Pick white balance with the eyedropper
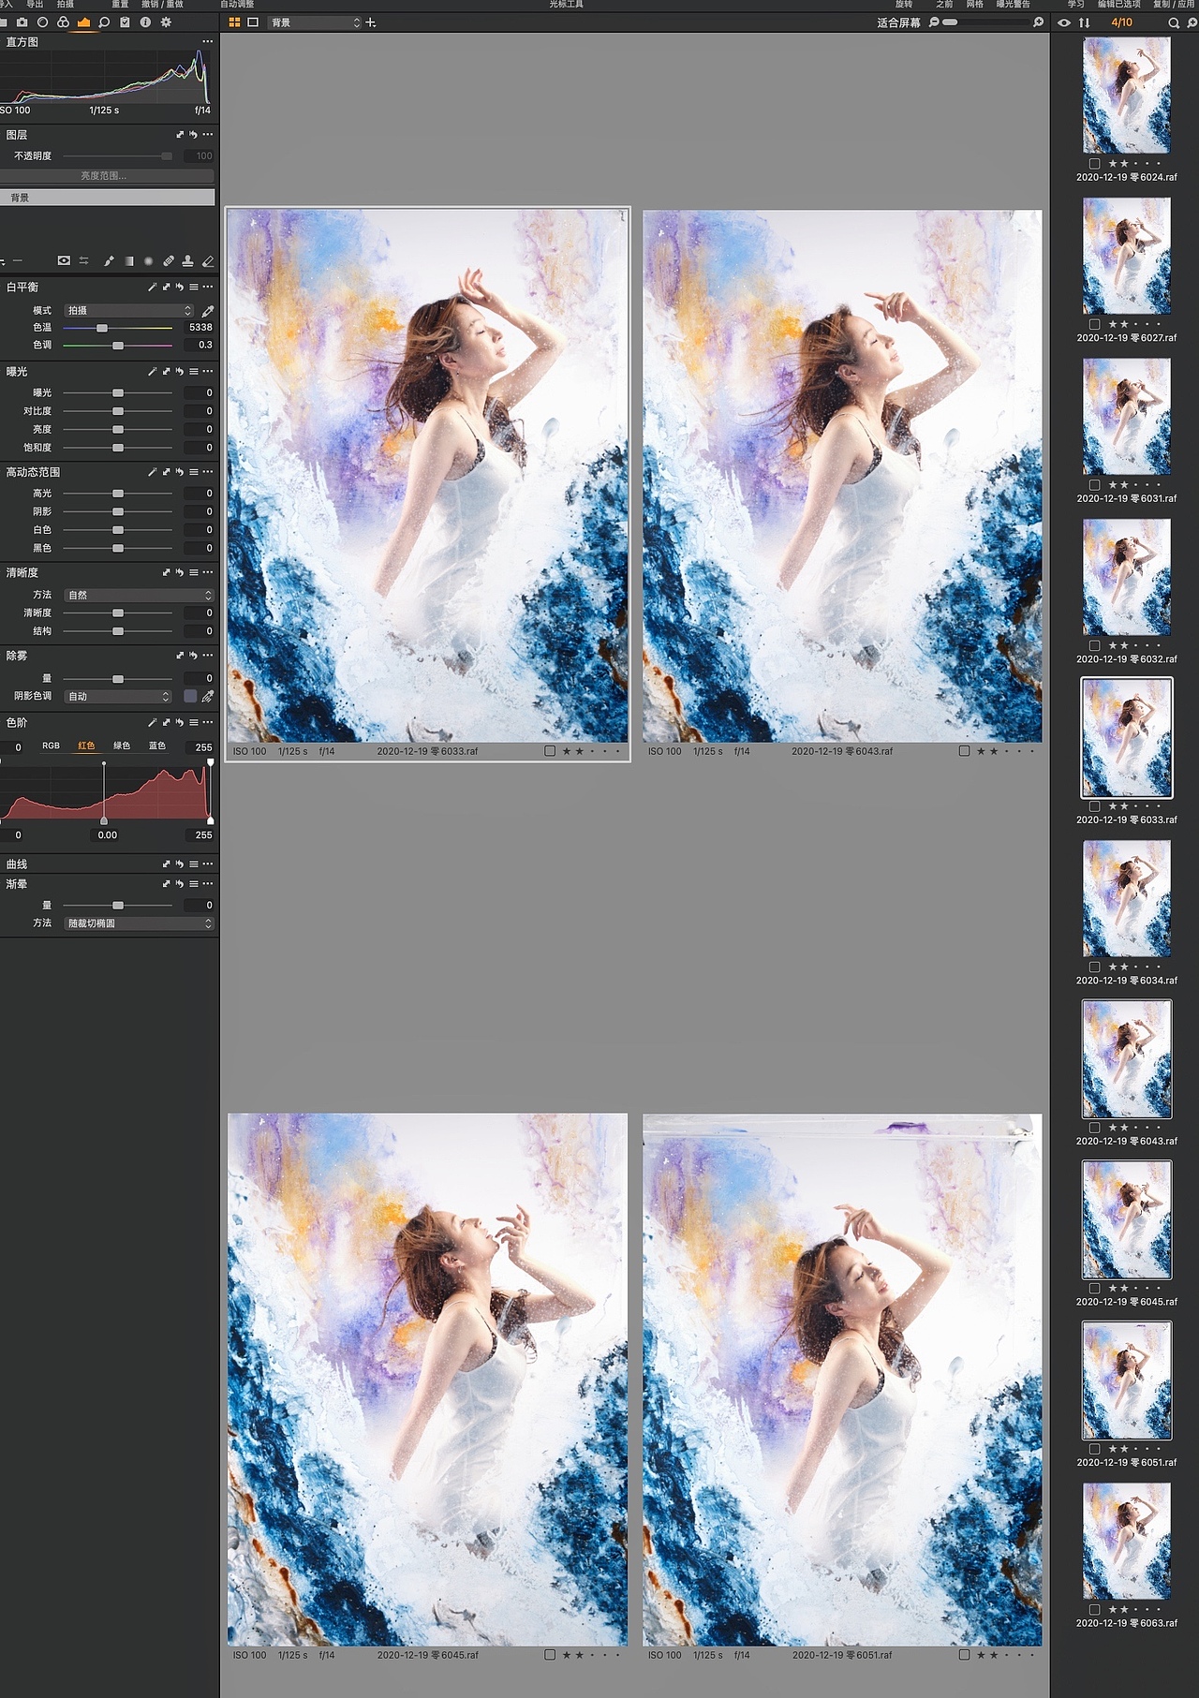This screenshot has height=1698, width=1199. (x=208, y=311)
